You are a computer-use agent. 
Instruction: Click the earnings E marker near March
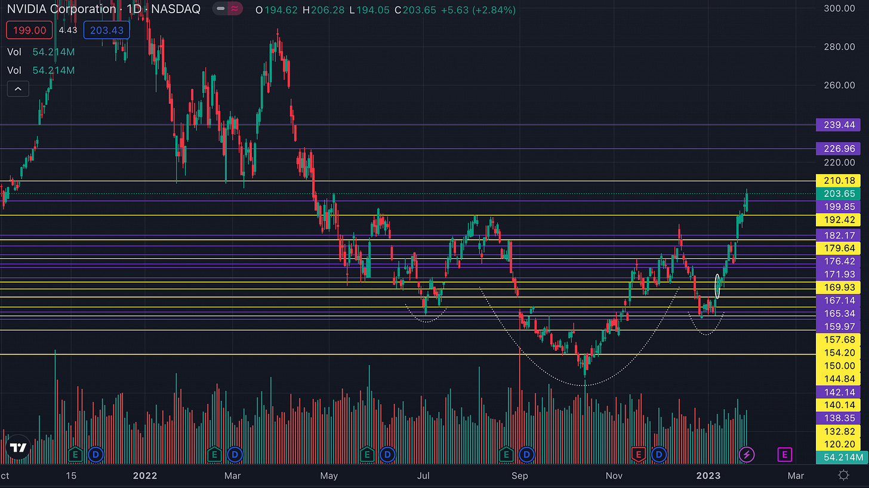[214, 455]
